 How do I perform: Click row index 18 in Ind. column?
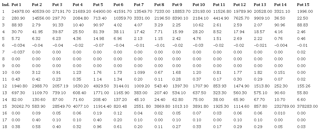pyautogui.click(x=4, y=127)
